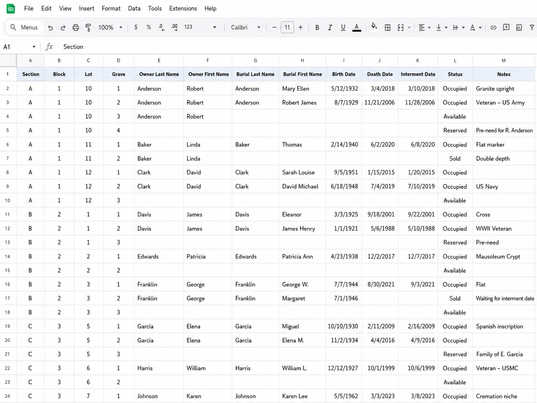The height and width of the screenshot is (403, 537).
Task: Select the cell reading Mausoleum Crypt
Action: 504,256
